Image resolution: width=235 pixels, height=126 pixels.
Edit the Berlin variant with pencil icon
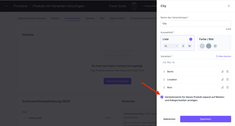coord(223,72)
